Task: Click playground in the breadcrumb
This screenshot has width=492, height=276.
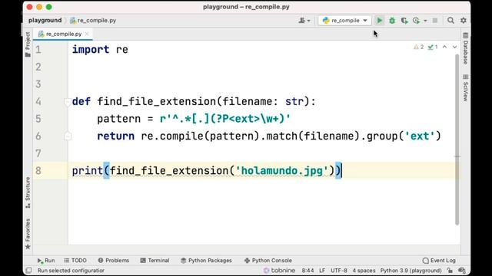Action: click(45, 21)
